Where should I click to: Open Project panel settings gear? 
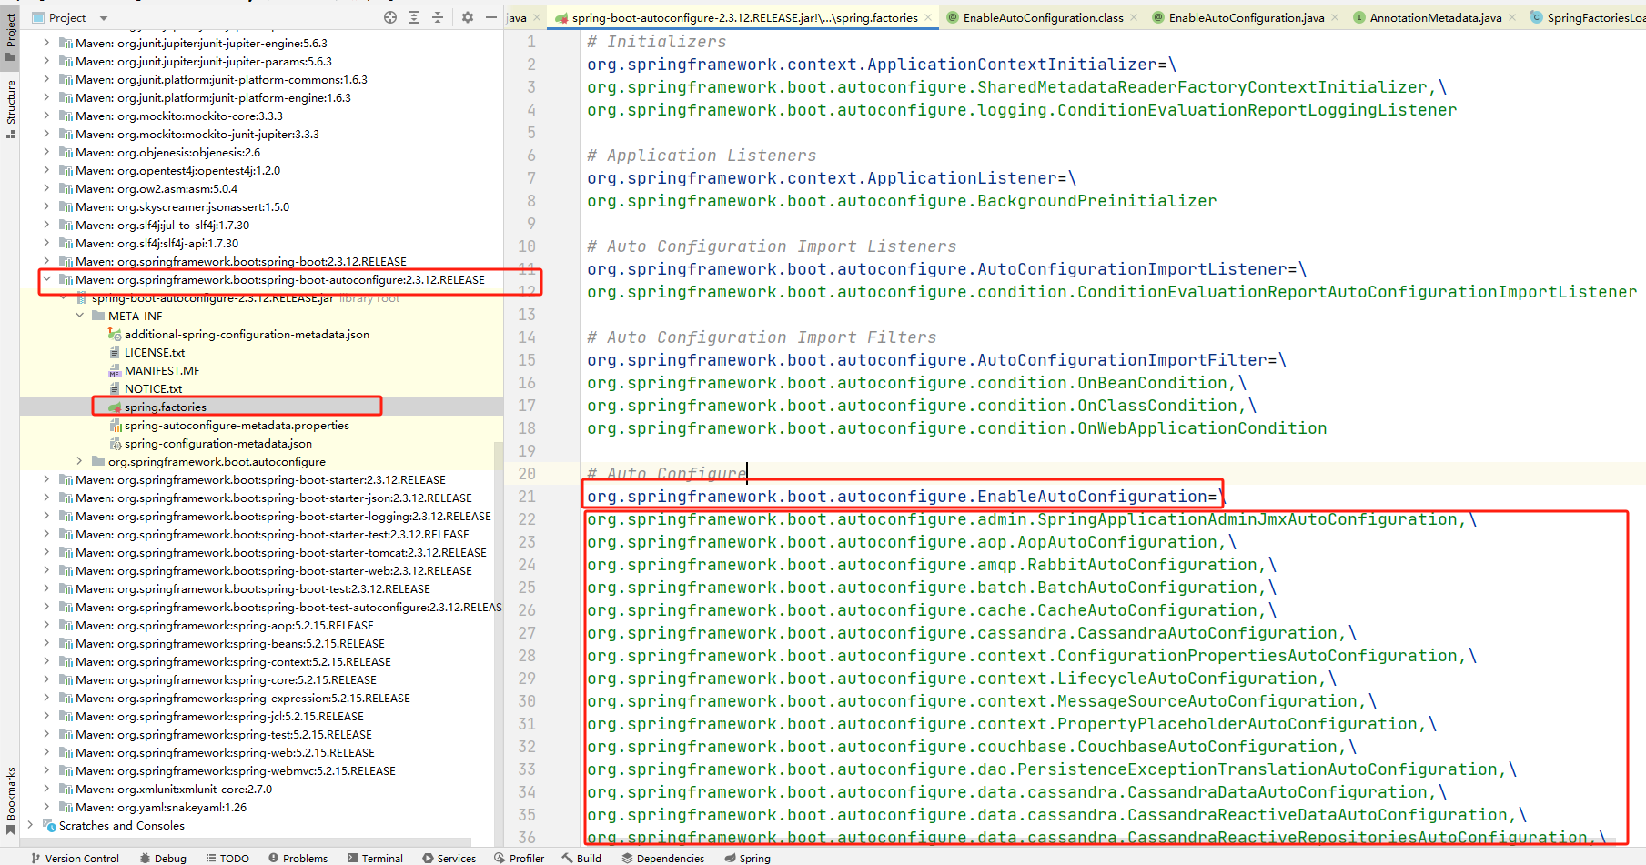coord(468,17)
